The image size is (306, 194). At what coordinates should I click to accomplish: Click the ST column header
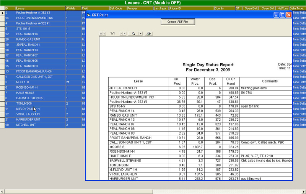click(x=238, y=8)
